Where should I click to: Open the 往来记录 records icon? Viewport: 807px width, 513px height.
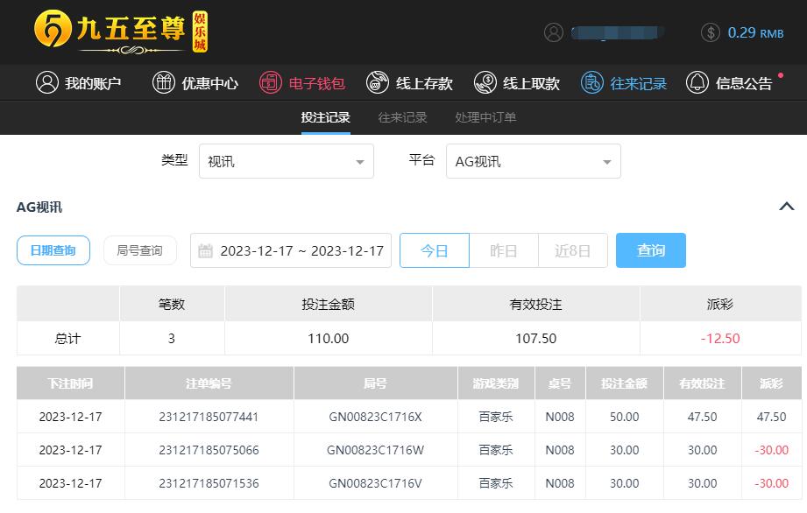click(591, 83)
